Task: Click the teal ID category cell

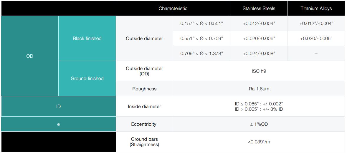Action: (x=58, y=106)
